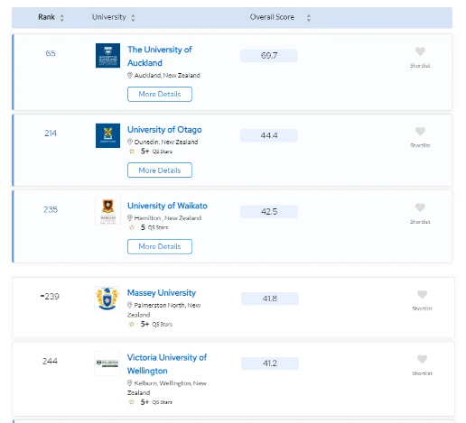
Task: Click the University of Auckland logo
Action: (107, 56)
